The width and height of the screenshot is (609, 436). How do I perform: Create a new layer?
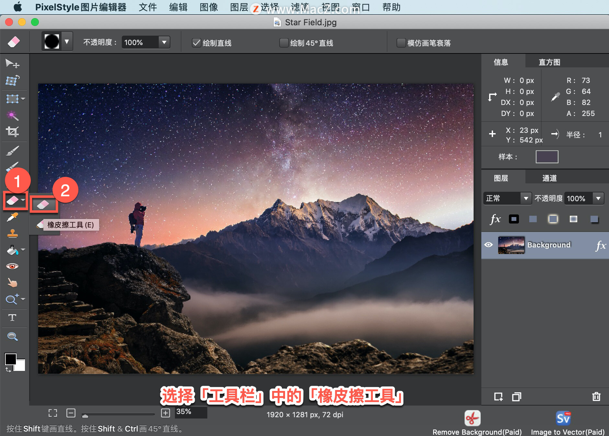[x=499, y=396]
